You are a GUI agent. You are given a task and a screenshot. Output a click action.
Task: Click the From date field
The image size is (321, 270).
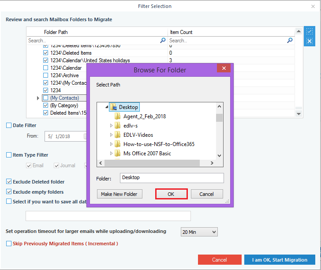point(66,136)
